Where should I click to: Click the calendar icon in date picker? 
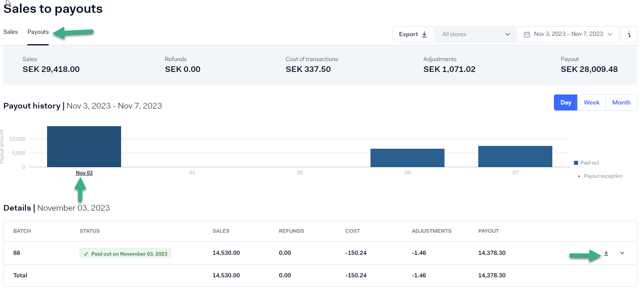[x=527, y=35]
